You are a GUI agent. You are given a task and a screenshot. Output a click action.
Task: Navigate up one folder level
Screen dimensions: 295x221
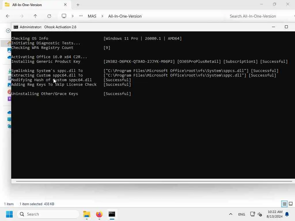coord(35,16)
